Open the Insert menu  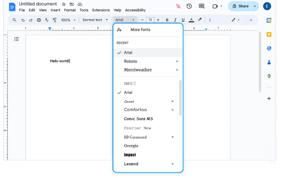(x=55, y=10)
